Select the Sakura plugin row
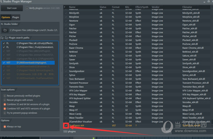213x139 pixels. click(x=137, y=55)
